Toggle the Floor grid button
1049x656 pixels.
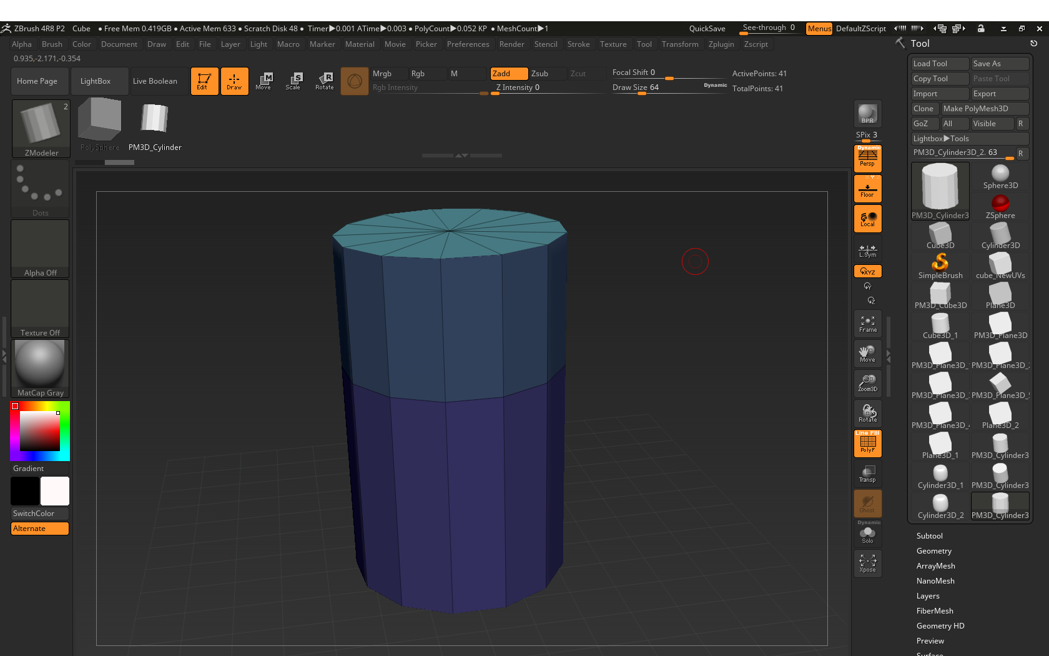[867, 189]
